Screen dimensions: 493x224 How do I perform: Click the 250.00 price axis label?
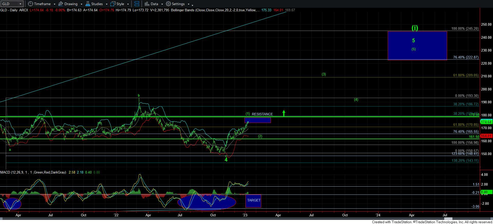tap(486, 25)
